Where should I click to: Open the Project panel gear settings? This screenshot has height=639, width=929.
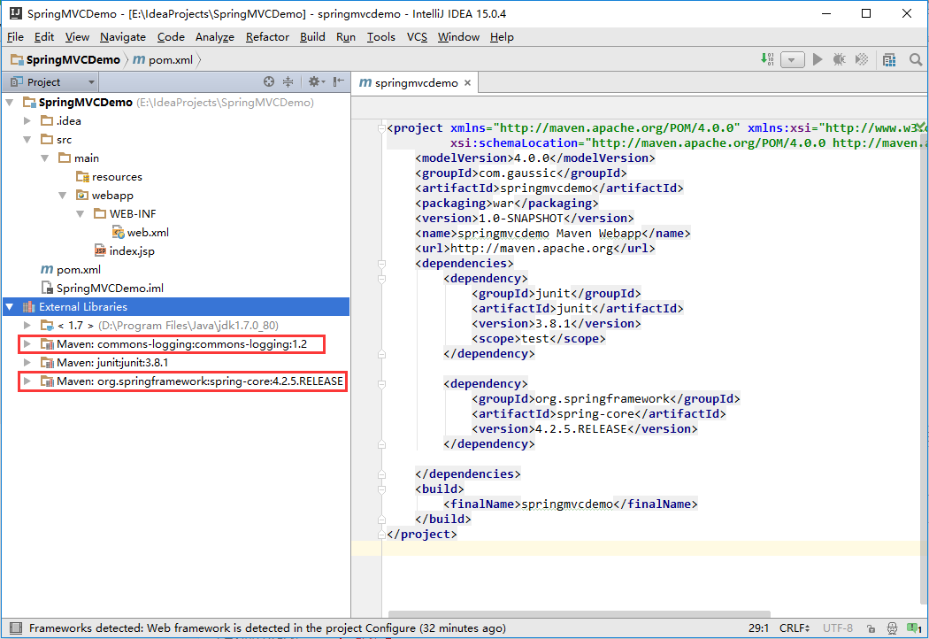tap(315, 81)
